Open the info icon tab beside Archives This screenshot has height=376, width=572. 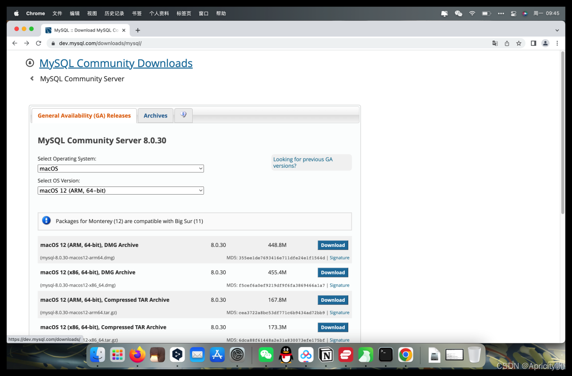pos(183,115)
